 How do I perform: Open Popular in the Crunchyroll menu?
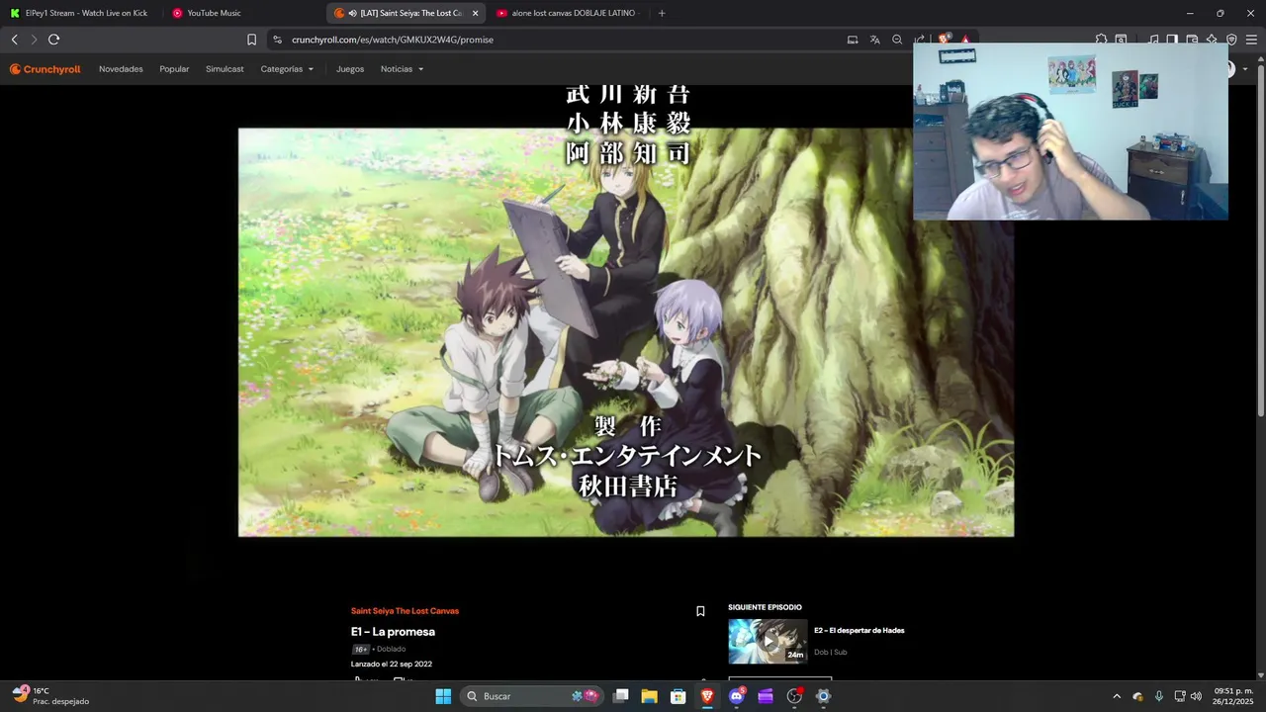[x=174, y=69]
